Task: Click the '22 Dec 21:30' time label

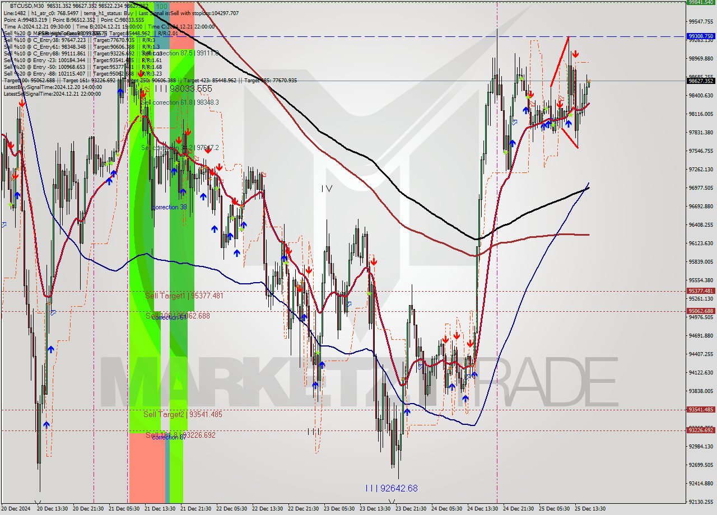Action: [304, 509]
